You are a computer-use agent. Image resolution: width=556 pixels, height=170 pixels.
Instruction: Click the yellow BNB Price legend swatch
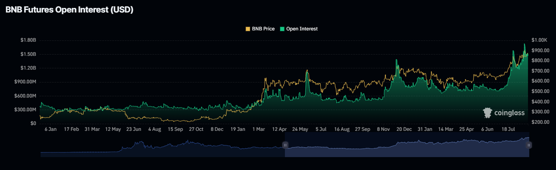click(x=248, y=29)
